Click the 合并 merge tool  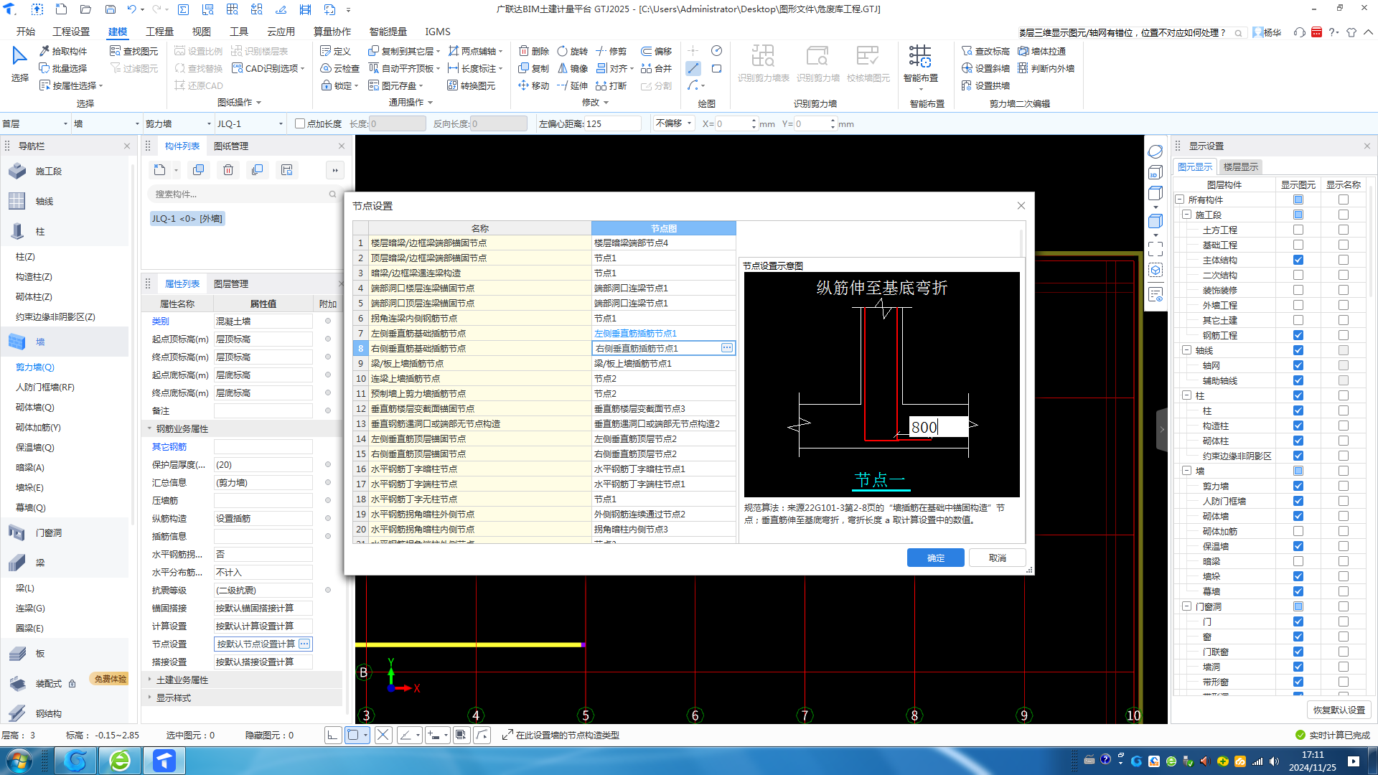click(x=656, y=68)
